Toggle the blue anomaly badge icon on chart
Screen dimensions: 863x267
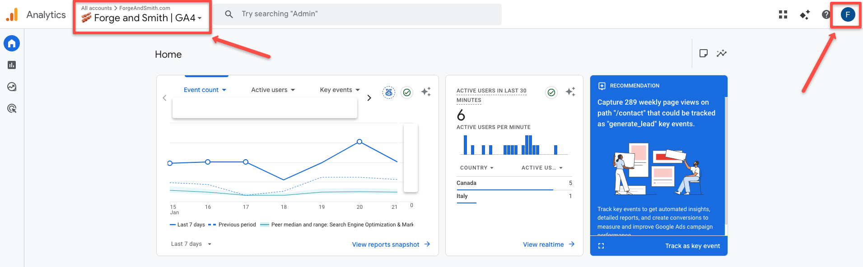(x=388, y=92)
